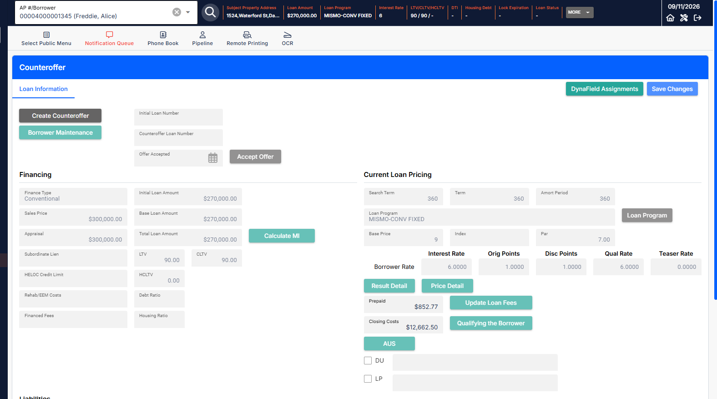Viewport: 717px width, 399px height.
Task: Click the Accept Offer button
Action: click(255, 157)
